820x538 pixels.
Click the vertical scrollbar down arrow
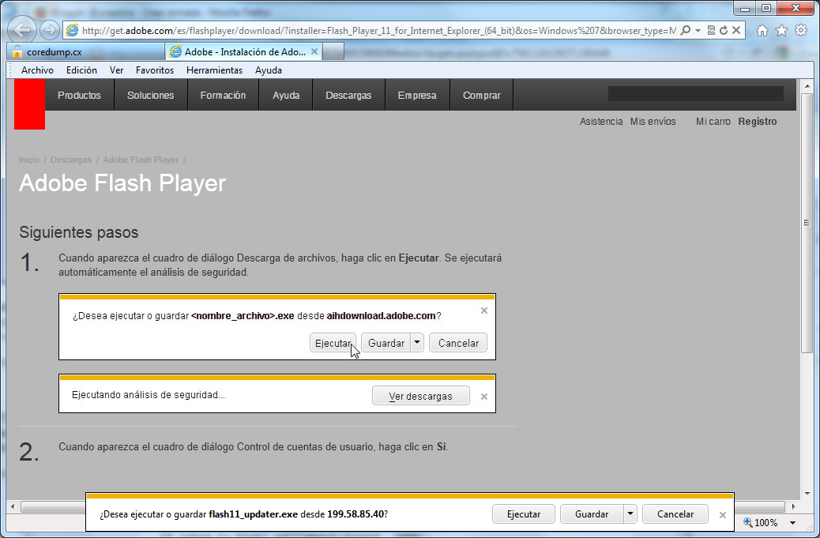tap(807, 493)
